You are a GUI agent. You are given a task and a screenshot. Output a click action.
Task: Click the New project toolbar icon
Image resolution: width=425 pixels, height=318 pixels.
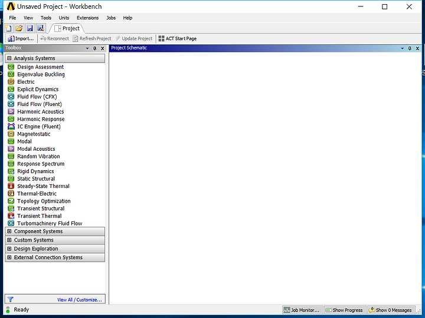point(8,28)
